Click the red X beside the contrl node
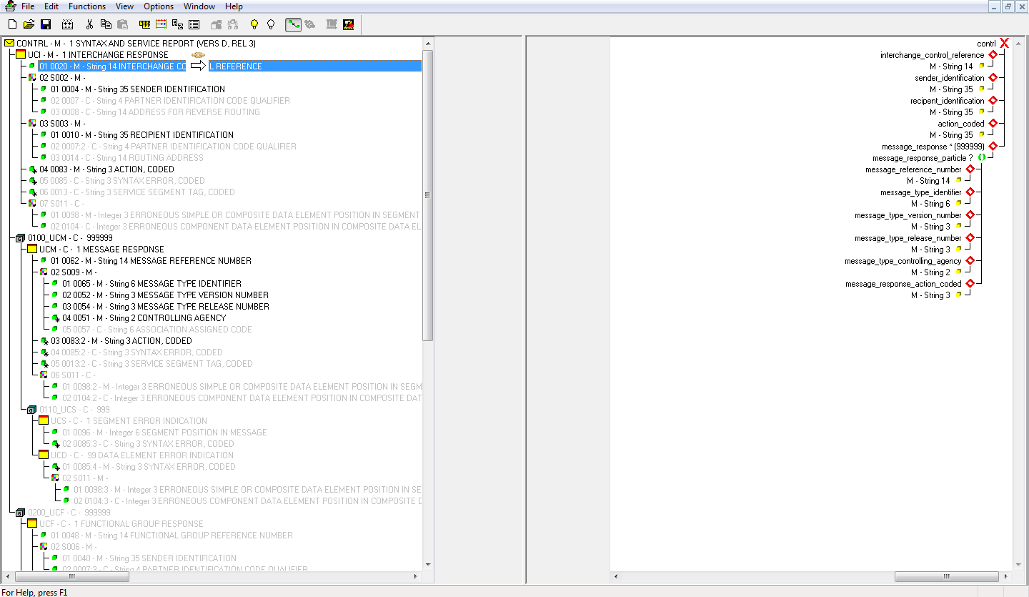 [1004, 43]
